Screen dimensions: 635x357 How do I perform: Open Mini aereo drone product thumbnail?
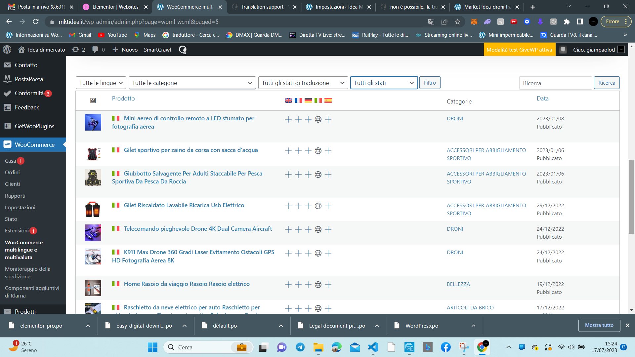(93, 122)
